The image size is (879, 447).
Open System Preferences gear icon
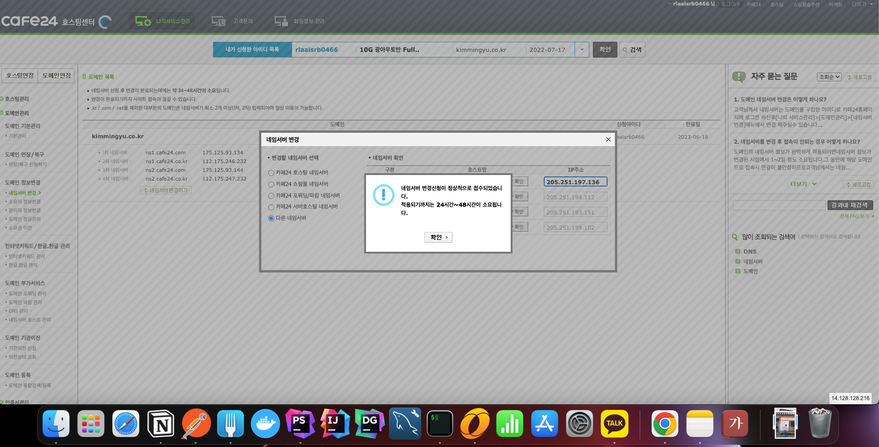pos(580,424)
